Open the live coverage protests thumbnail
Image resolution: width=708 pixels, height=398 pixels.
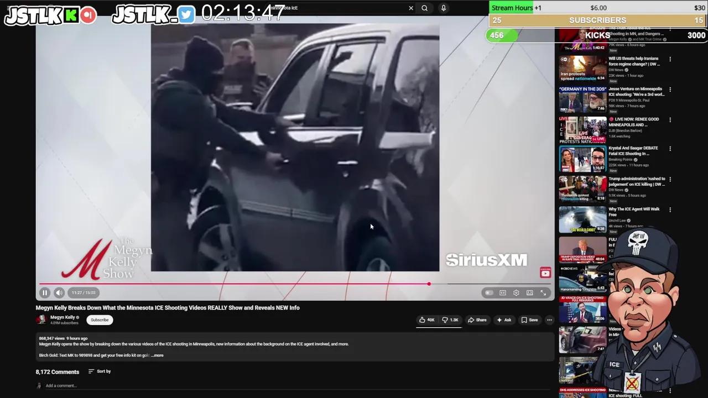582,130
